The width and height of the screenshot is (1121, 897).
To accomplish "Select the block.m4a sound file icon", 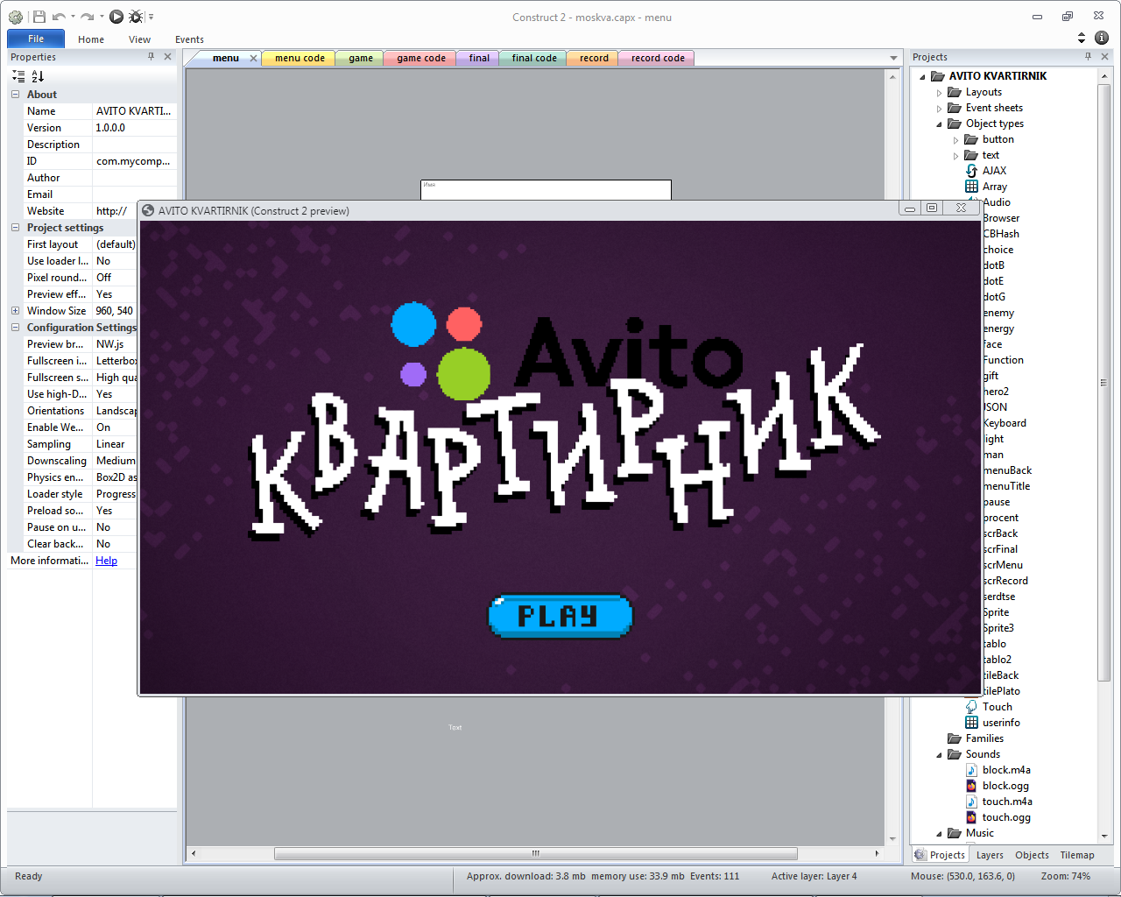I will (971, 770).
